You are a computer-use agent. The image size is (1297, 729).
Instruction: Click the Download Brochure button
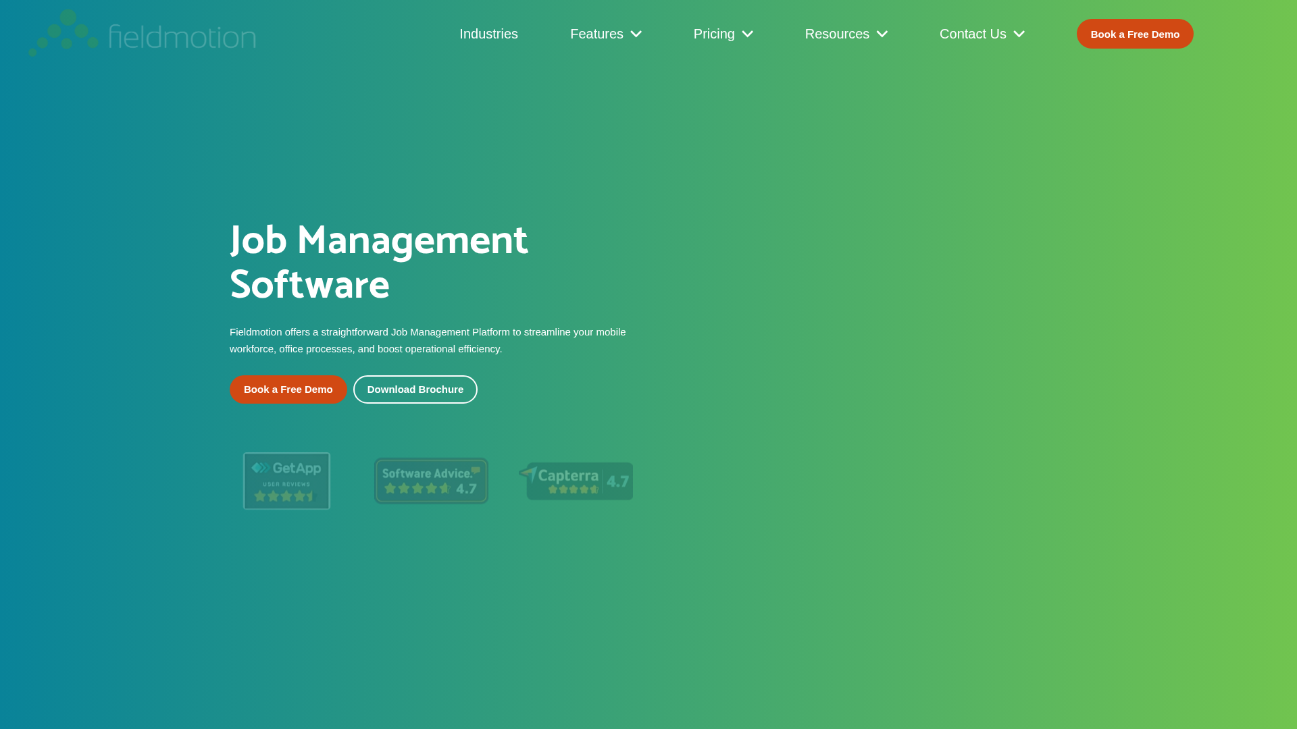(x=415, y=389)
